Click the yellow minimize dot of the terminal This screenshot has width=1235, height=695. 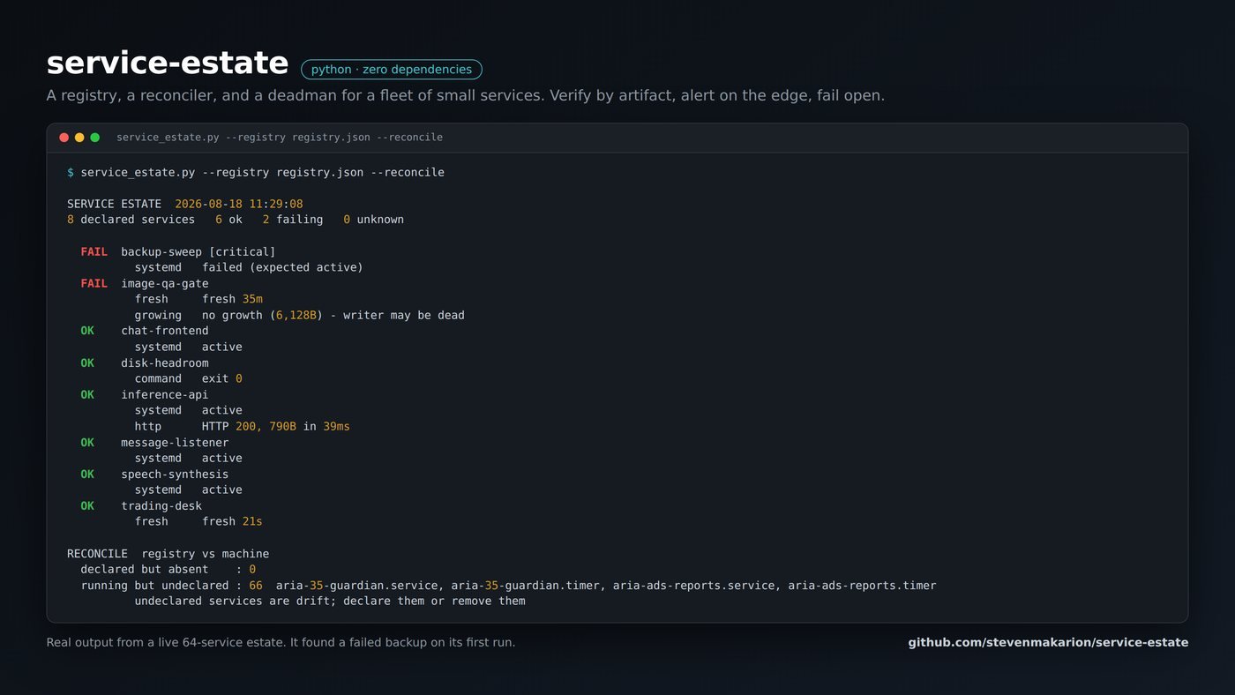(79, 138)
